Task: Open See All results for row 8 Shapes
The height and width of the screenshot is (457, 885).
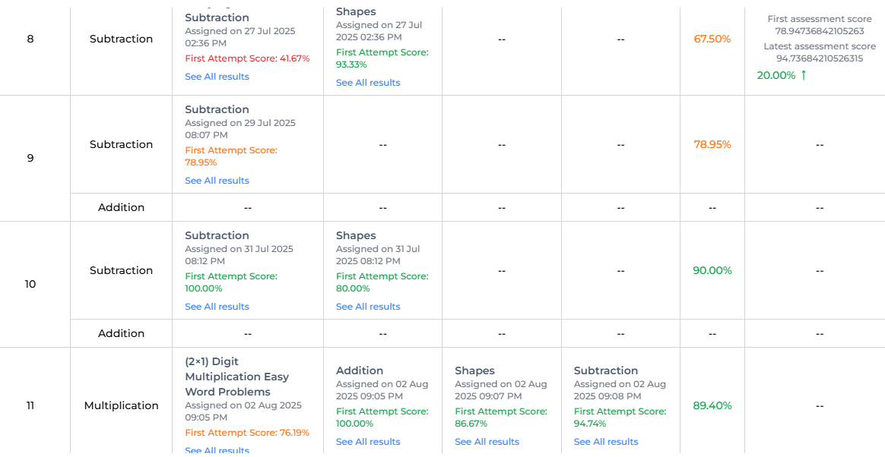Action: pyautogui.click(x=368, y=83)
